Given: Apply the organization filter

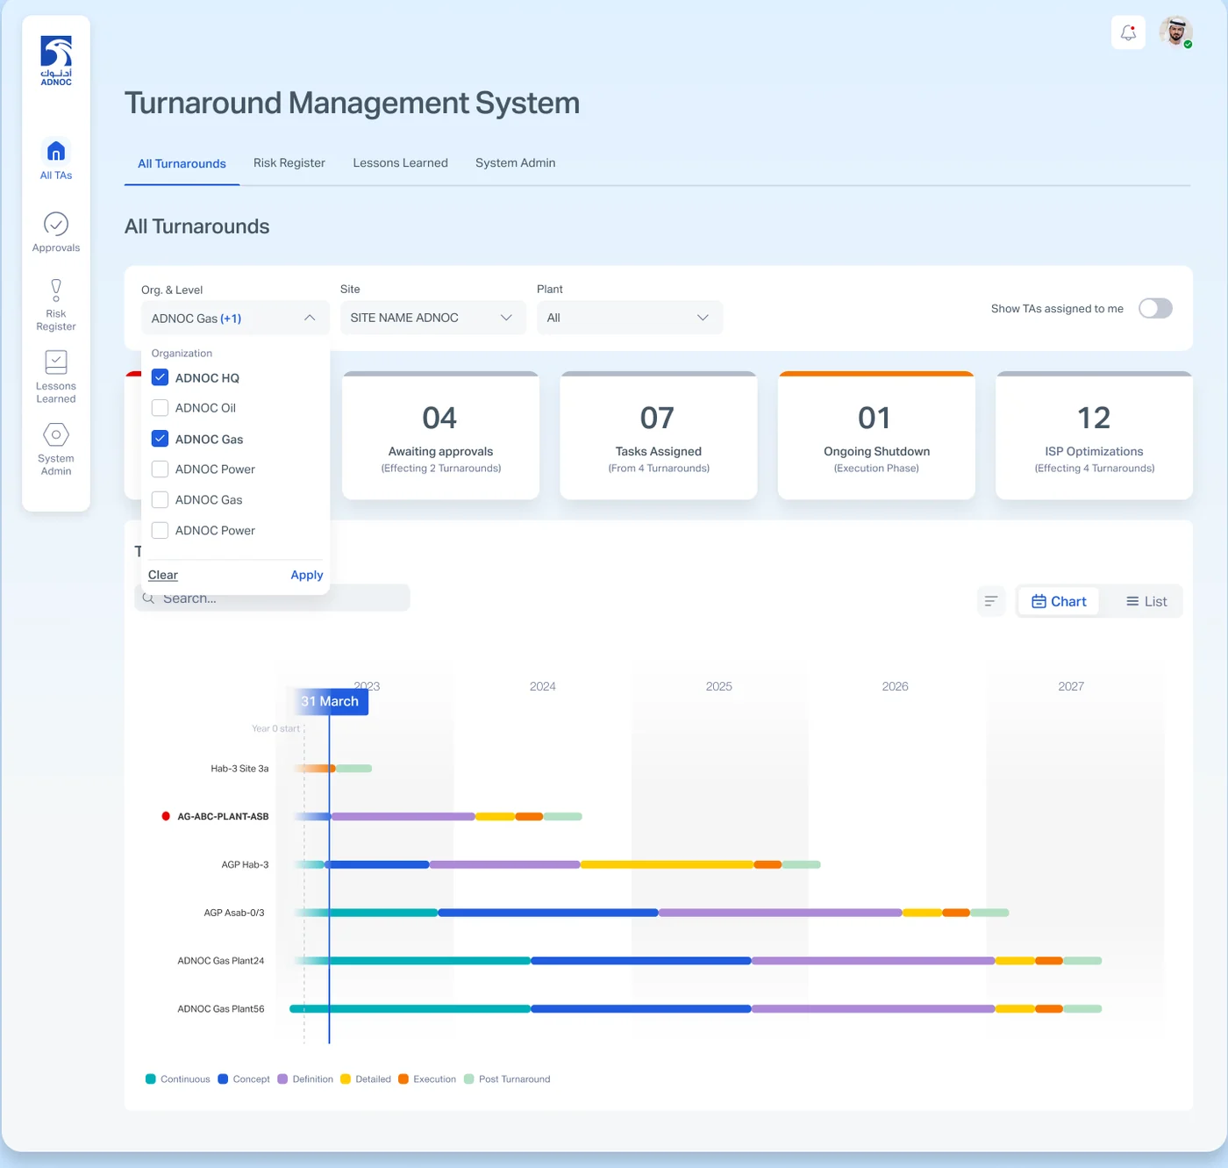Looking at the screenshot, I should 307,575.
